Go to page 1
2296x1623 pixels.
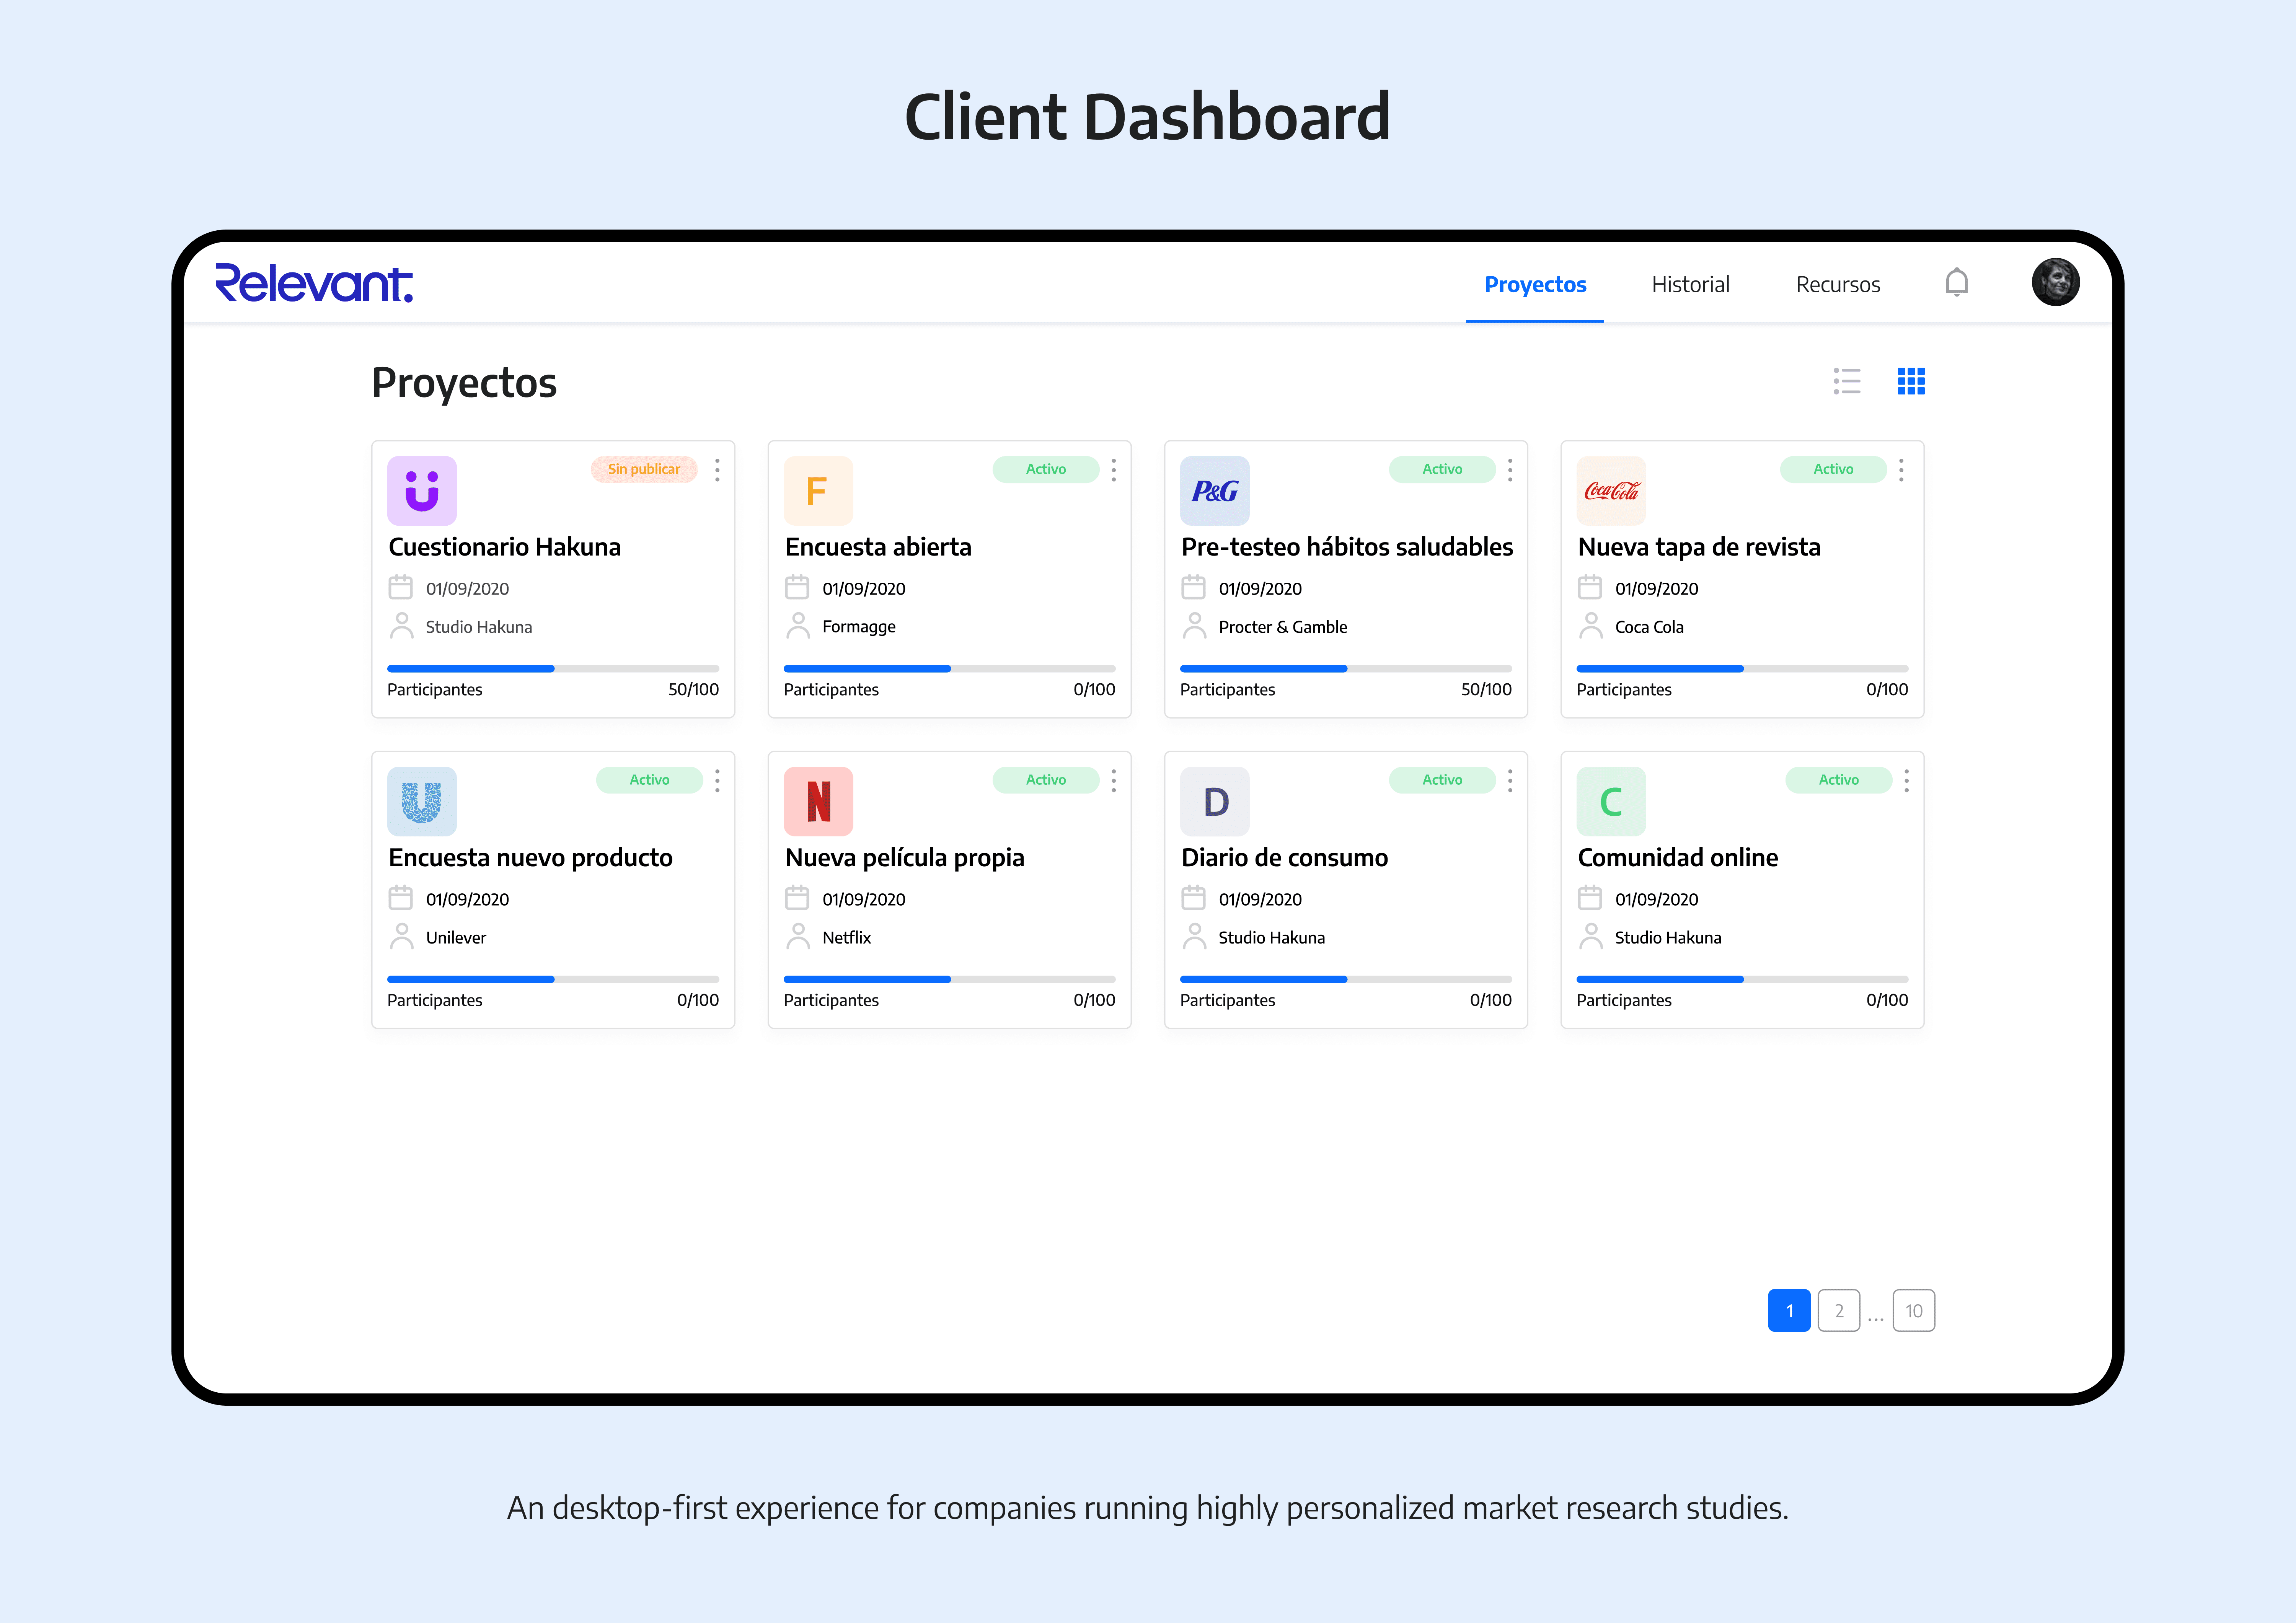[x=1789, y=1311]
